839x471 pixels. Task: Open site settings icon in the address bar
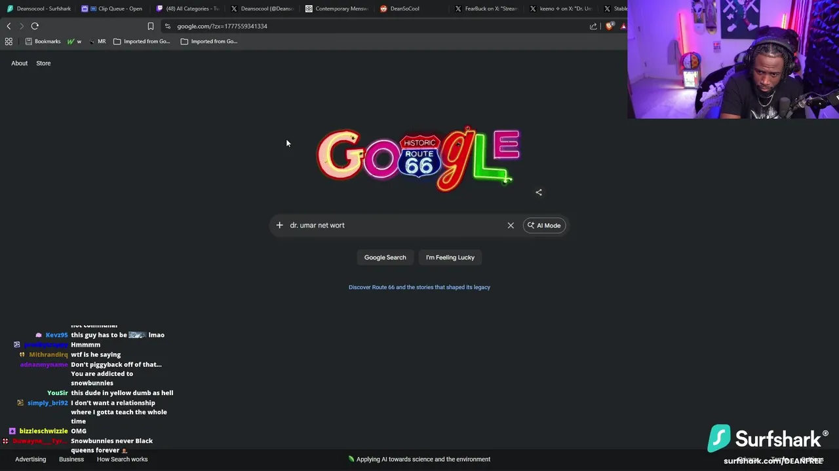[x=168, y=26]
